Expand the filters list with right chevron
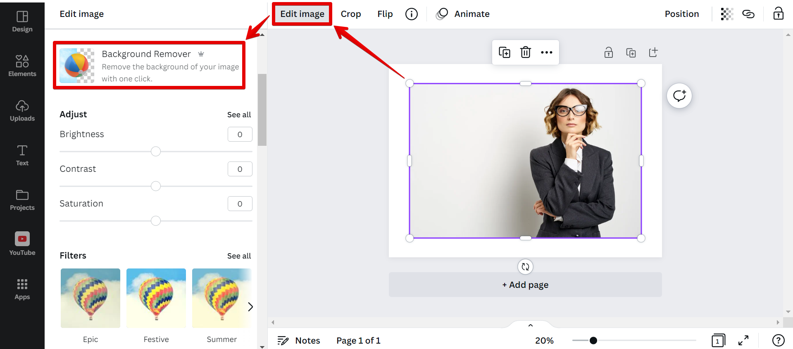This screenshot has height=349, width=793. 250,306
